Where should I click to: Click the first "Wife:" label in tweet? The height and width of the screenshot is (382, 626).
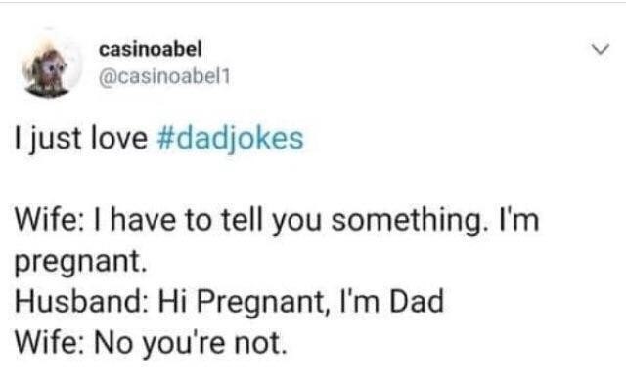48,221
